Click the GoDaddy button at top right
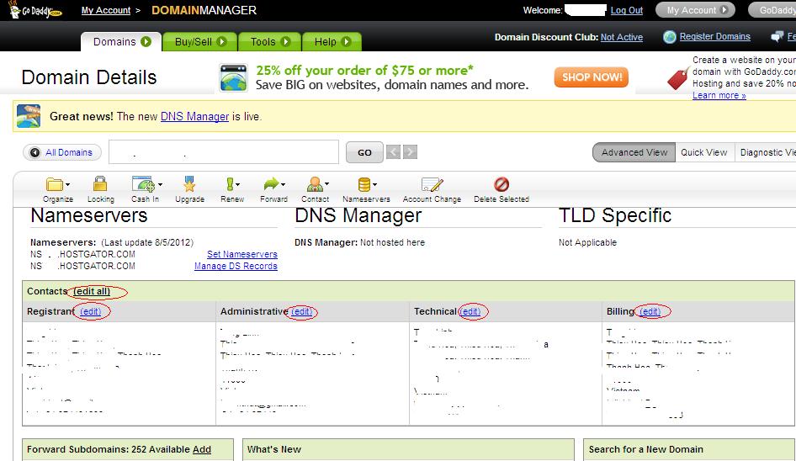Screen dimensions: 796x461 pyautogui.click(x=772, y=9)
